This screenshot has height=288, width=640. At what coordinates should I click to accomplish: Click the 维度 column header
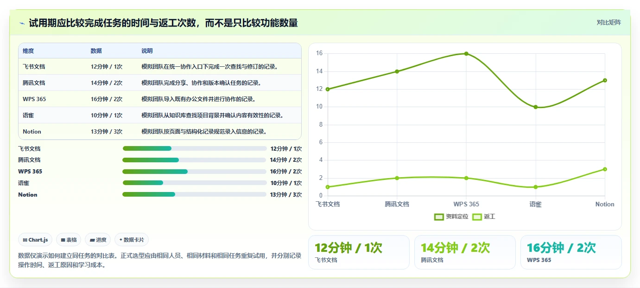[x=28, y=51]
